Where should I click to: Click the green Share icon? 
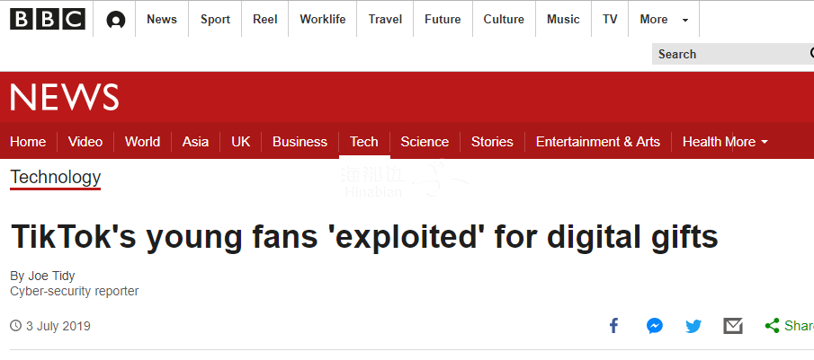pos(772,326)
